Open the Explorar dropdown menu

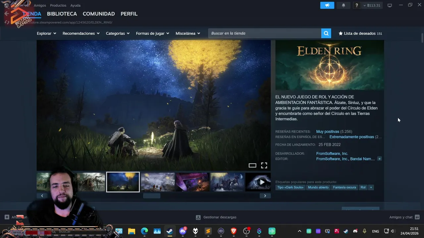46,33
